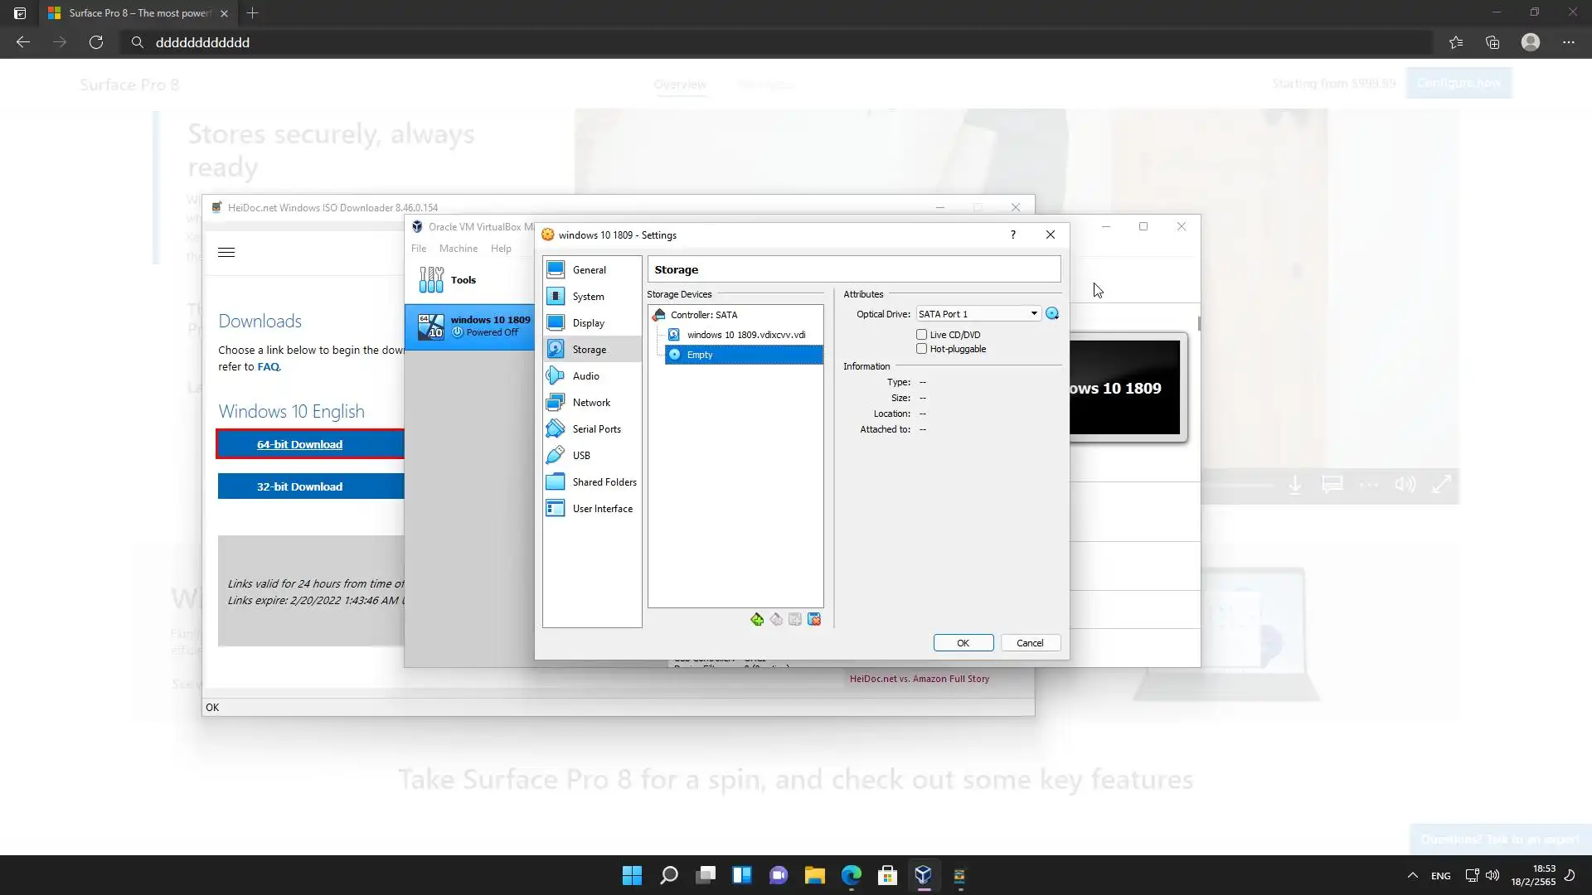Open the FAQ link in Downloads
The height and width of the screenshot is (895, 1592).
point(268,367)
